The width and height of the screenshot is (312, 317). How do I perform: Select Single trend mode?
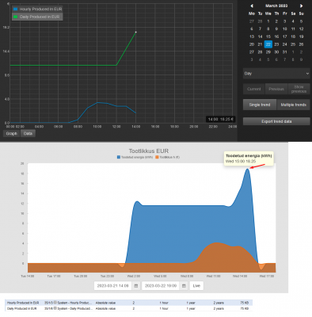click(260, 105)
